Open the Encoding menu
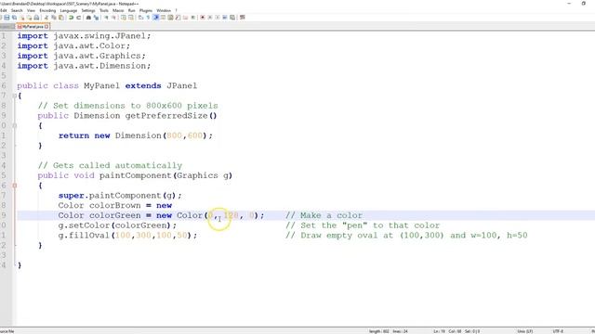The image size is (595, 334). [47, 10]
